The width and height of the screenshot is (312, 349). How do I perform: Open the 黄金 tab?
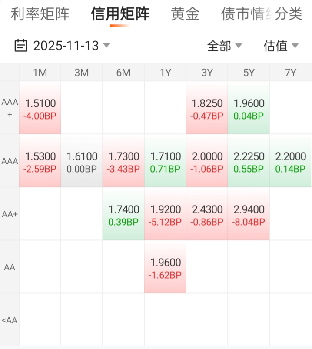click(185, 14)
